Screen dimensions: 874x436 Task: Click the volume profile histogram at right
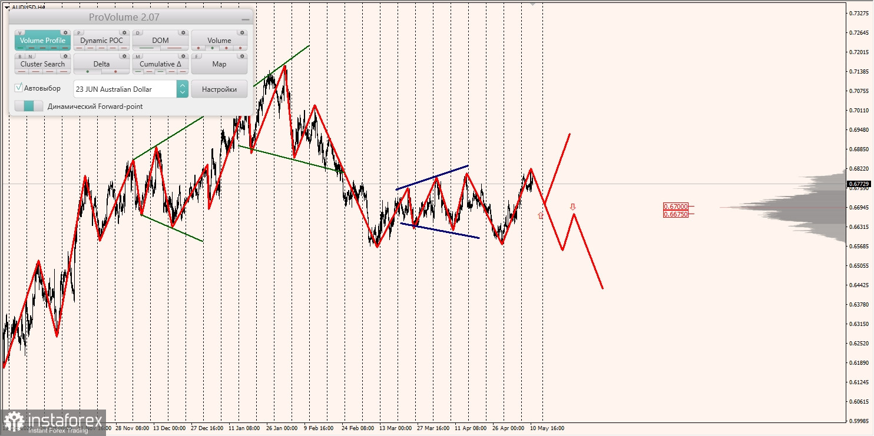[x=813, y=207]
